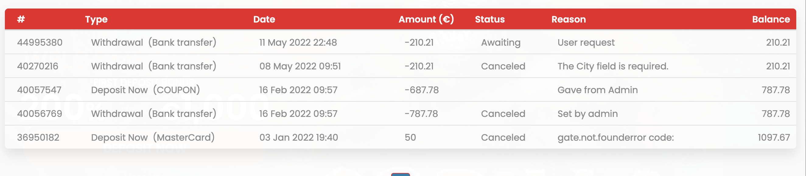806x176 pixels.
Task: Click the Reason column header
Action: tap(569, 19)
